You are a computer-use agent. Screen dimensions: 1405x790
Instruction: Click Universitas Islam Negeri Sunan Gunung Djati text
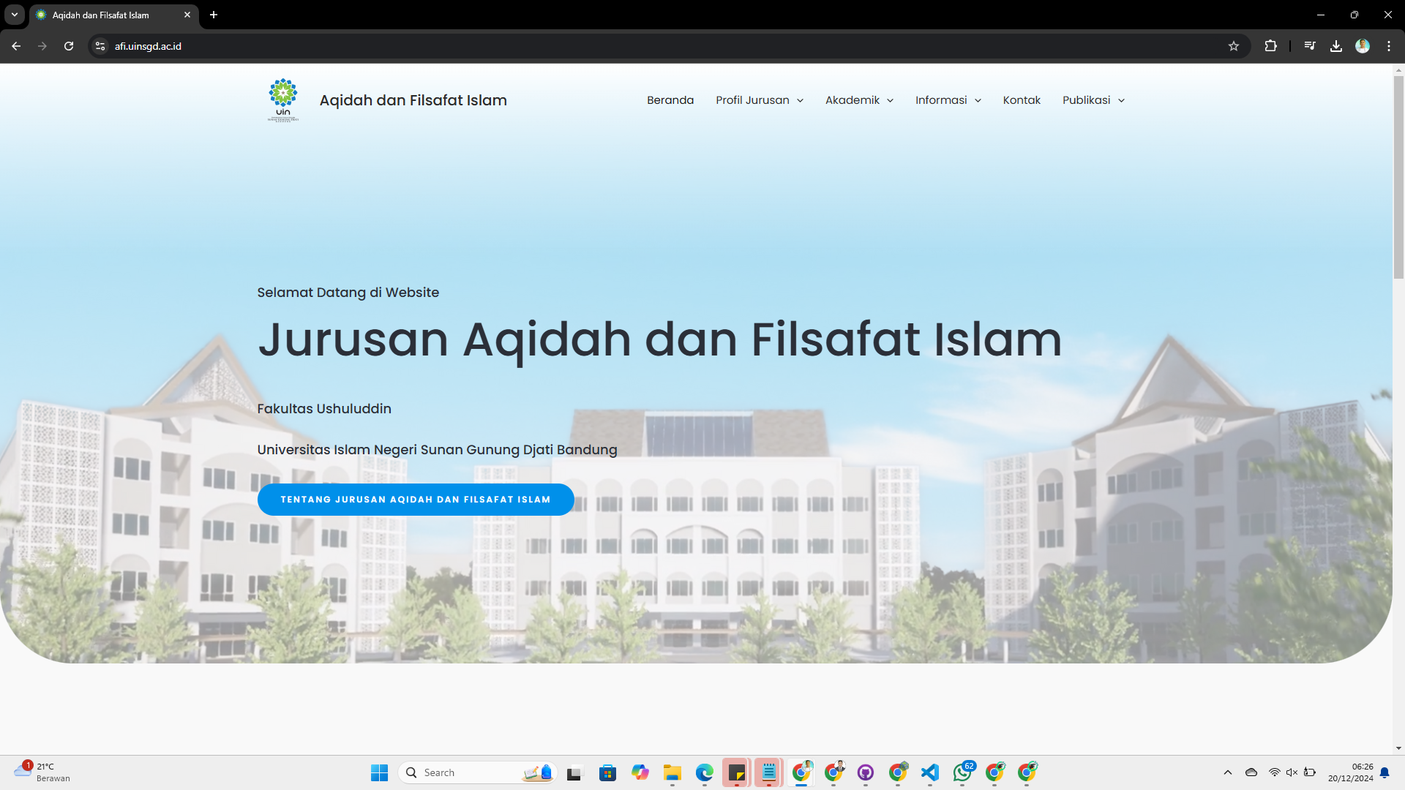click(x=437, y=450)
